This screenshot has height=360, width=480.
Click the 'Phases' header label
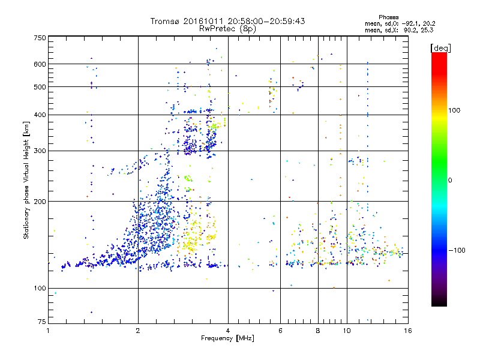(388, 17)
